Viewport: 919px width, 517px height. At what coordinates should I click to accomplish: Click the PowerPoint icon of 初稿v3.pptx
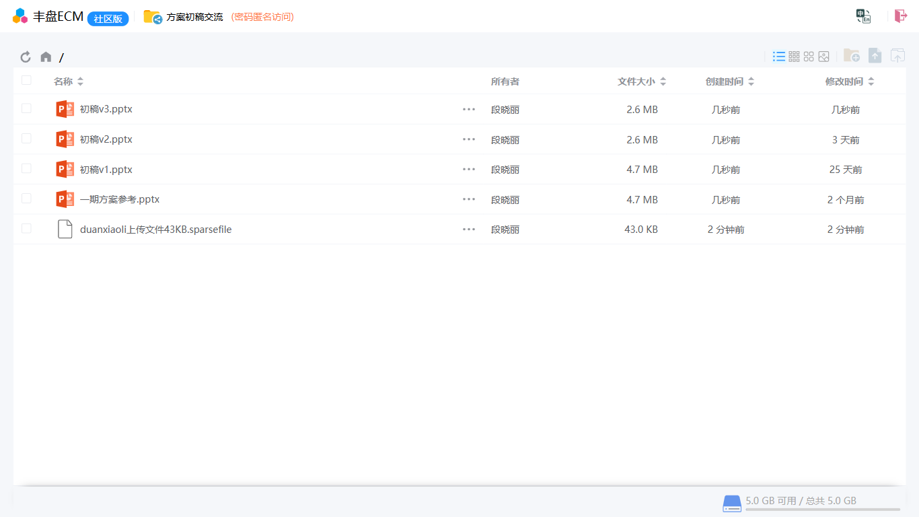coord(65,109)
